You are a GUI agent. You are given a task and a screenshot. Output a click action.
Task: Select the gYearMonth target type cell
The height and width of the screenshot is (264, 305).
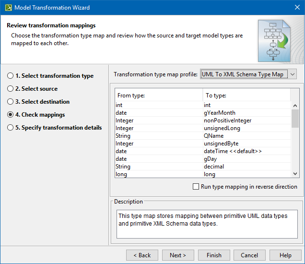(x=247, y=113)
